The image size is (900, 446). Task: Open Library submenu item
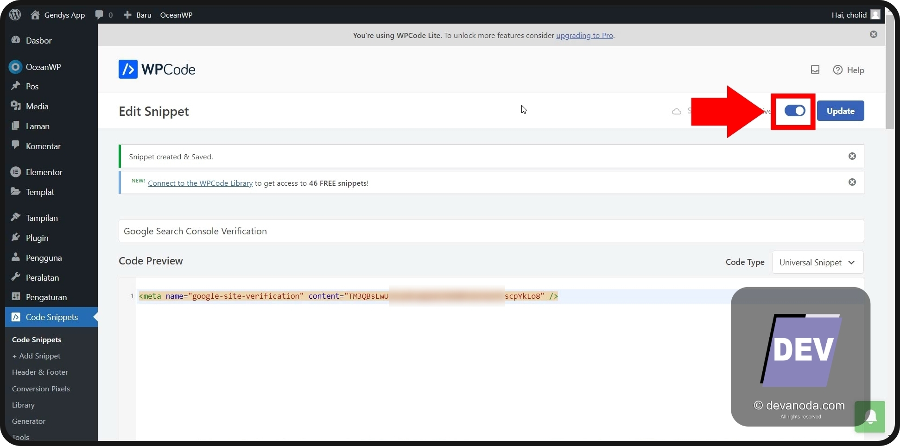pos(23,405)
